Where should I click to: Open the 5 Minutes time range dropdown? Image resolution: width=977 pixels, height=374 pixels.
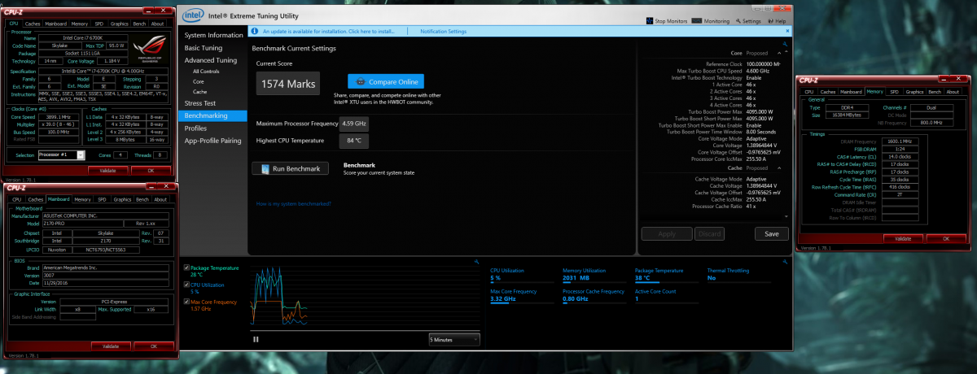453,339
